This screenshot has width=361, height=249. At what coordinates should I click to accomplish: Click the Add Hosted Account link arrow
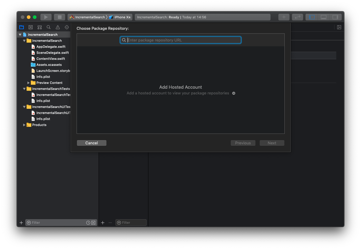[234, 93]
